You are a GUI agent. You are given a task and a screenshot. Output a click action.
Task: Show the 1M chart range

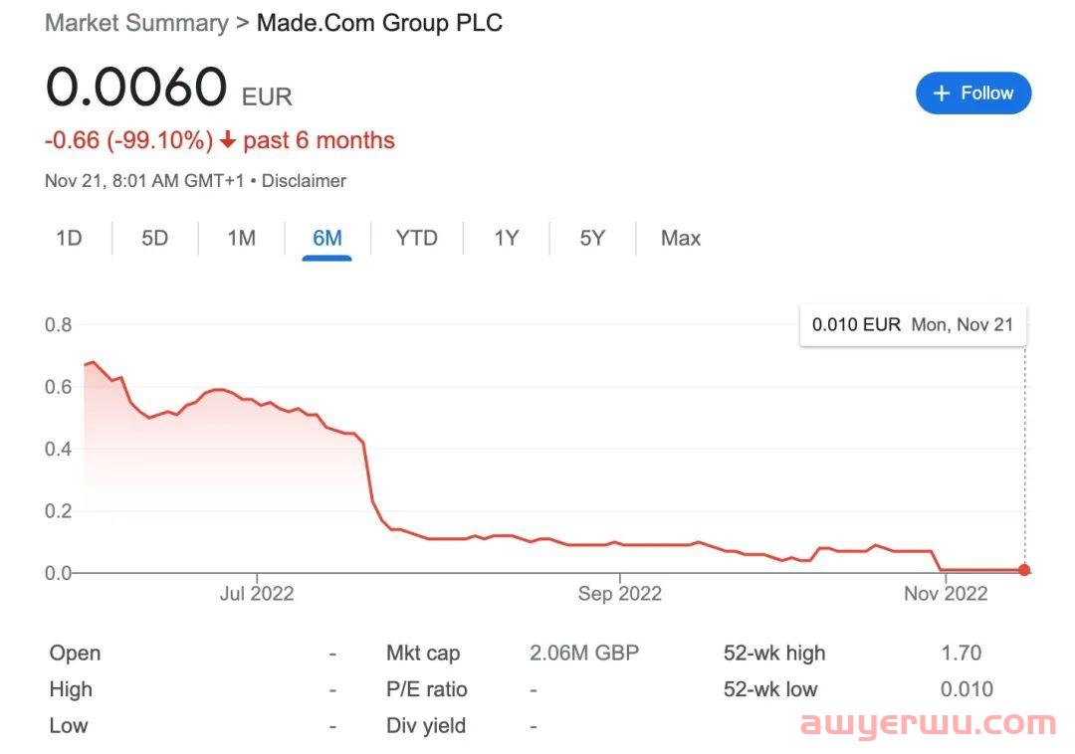pos(241,238)
